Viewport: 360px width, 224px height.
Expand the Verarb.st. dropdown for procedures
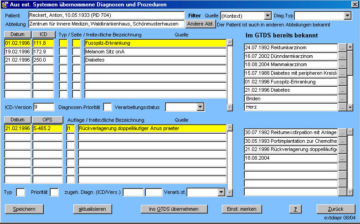[221, 193]
